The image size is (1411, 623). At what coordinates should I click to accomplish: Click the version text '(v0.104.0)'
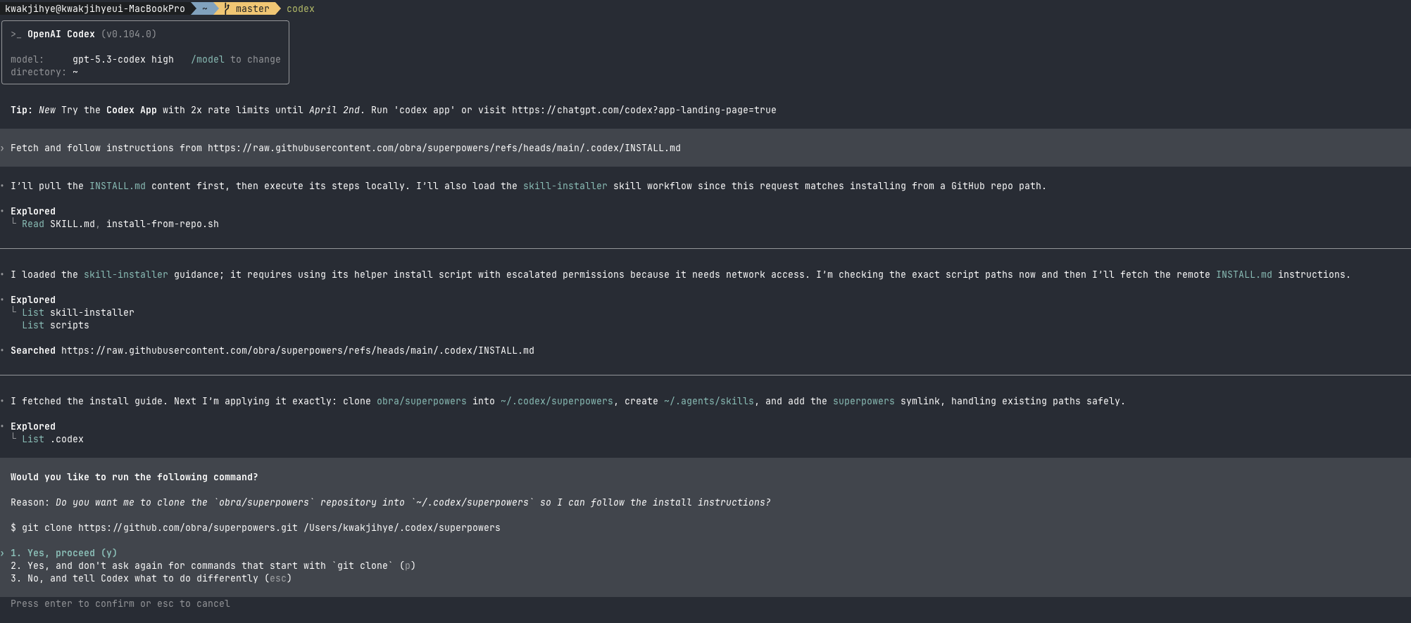129,34
